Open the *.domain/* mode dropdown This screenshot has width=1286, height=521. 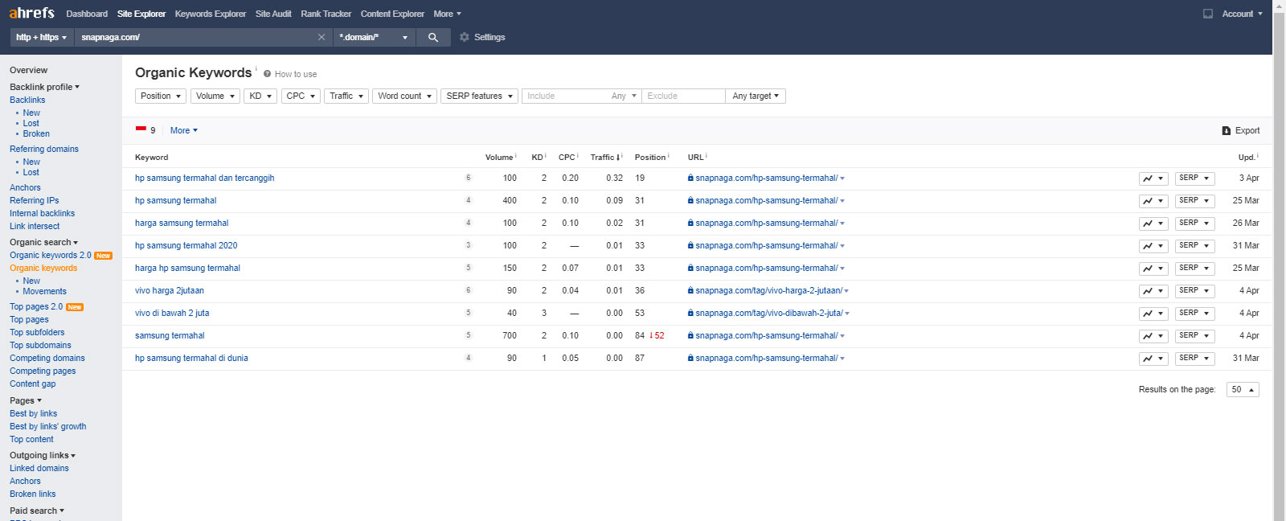point(374,37)
